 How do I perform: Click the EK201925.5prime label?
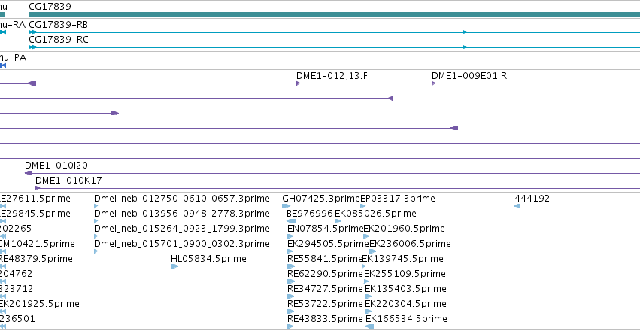39,303
